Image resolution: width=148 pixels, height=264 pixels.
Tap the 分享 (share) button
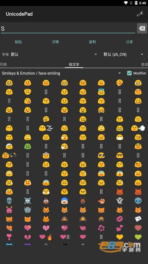[x=129, y=42]
